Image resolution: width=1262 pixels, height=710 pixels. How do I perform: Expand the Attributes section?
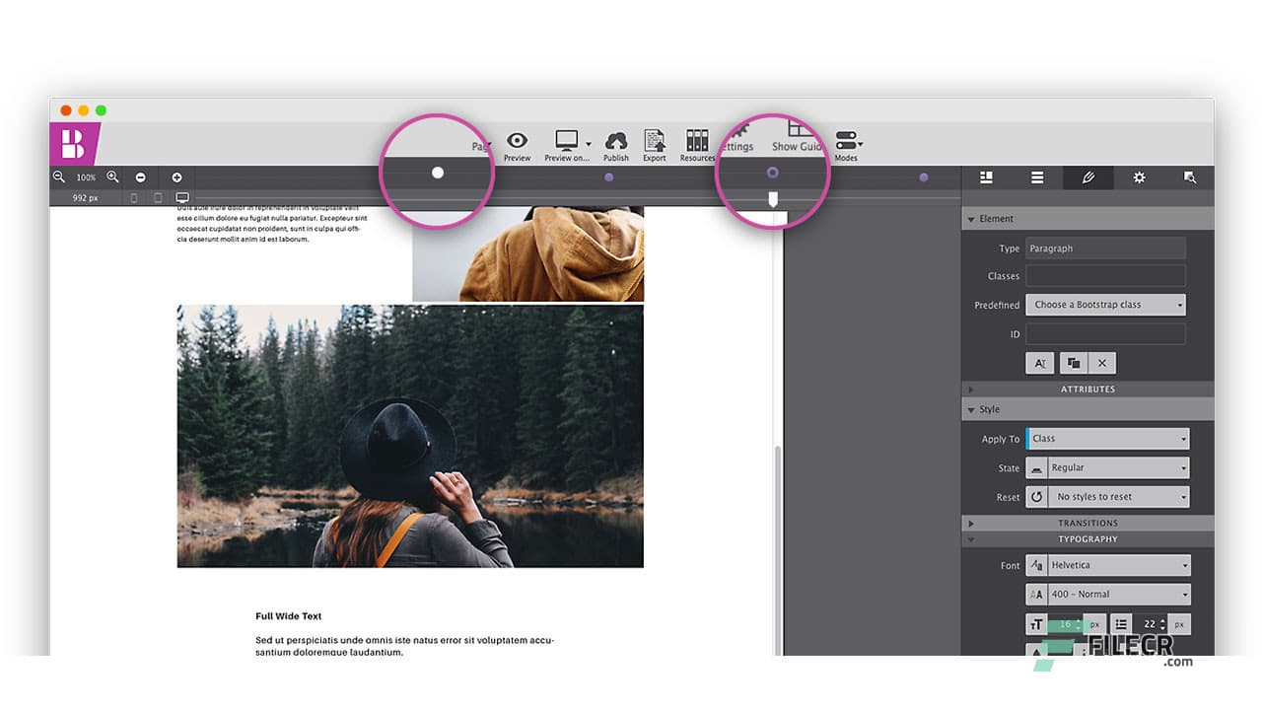coord(1087,389)
